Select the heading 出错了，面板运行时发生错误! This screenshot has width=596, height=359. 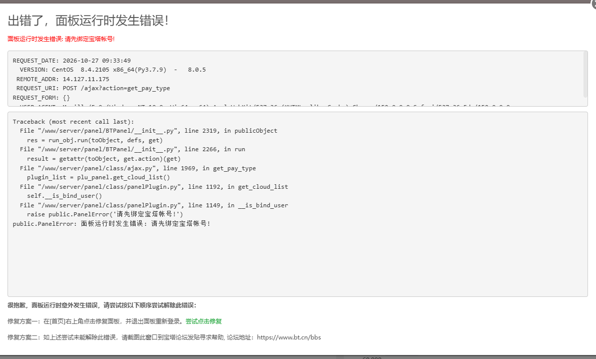(x=88, y=21)
